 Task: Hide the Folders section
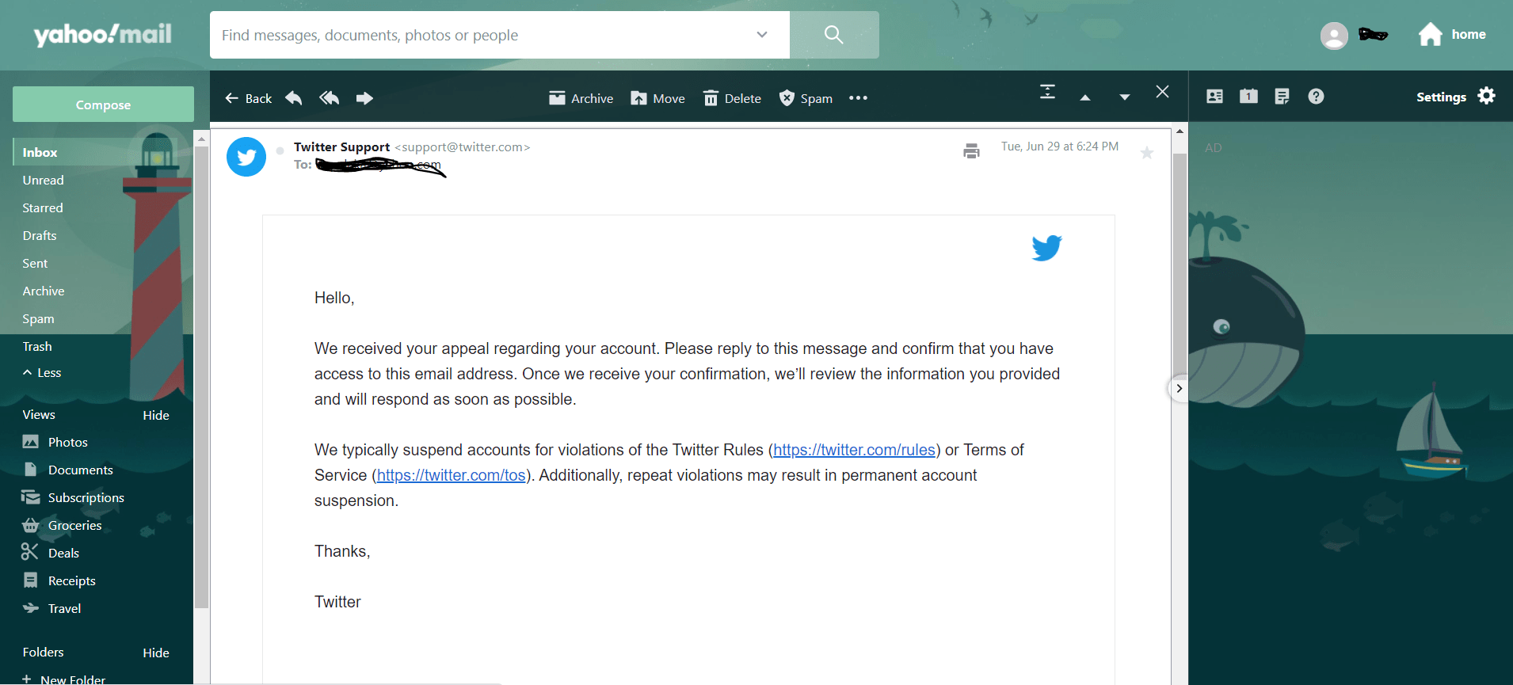tap(156, 653)
